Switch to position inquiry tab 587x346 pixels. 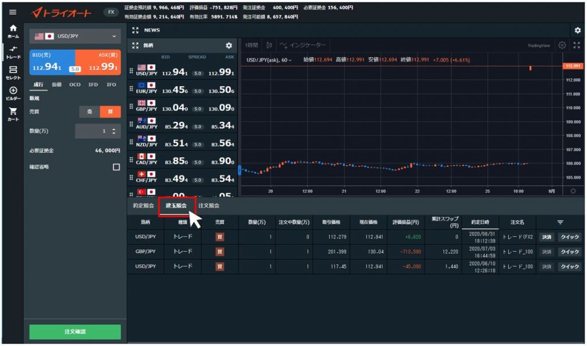177,205
